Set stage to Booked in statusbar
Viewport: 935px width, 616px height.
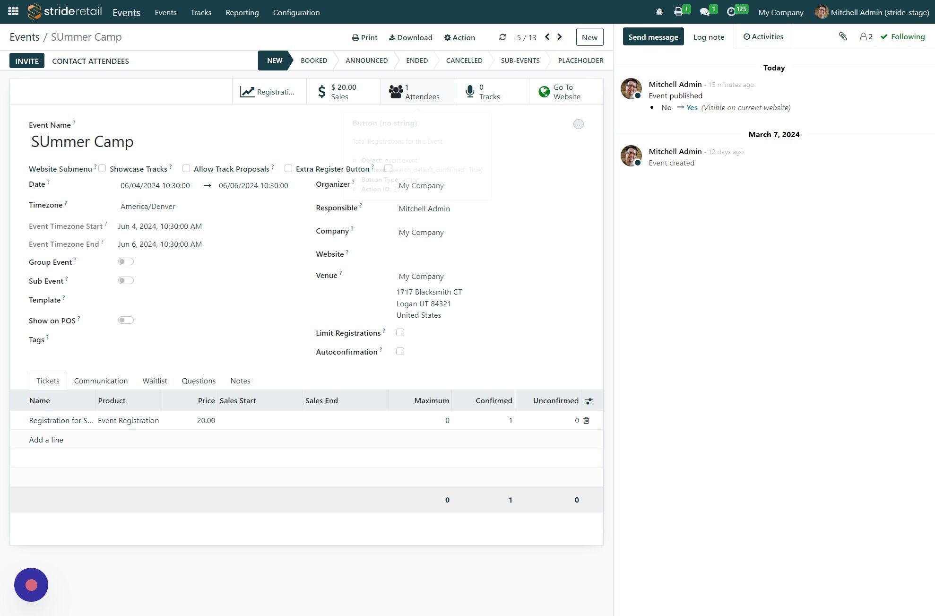314,61
